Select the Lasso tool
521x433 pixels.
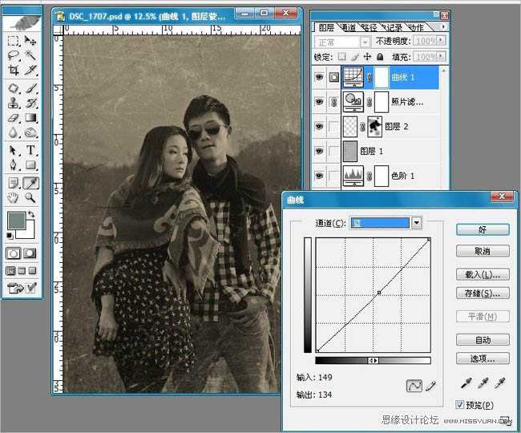pyautogui.click(x=14, y=55)
